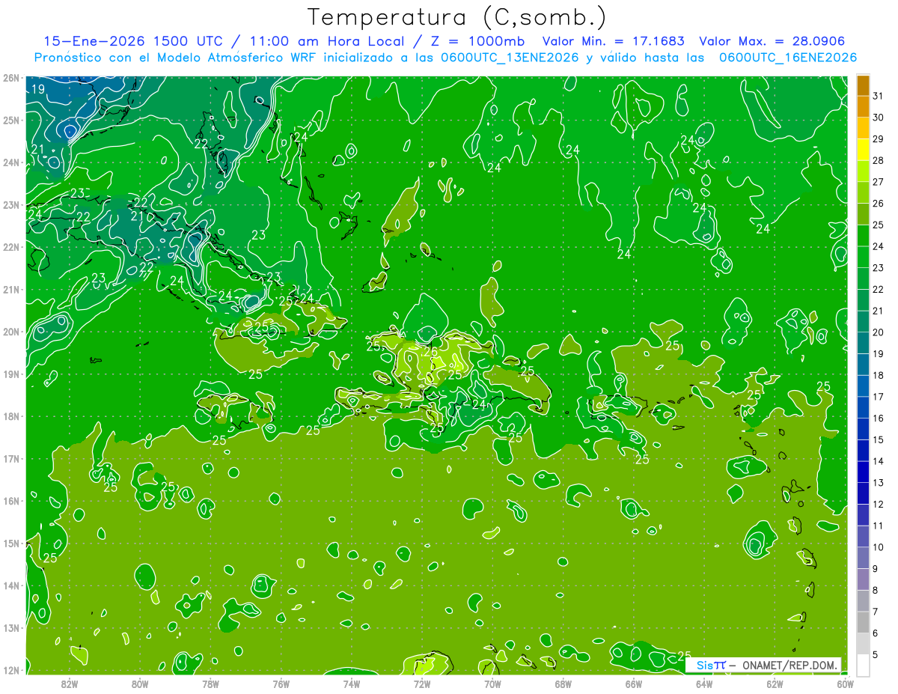Click the '68W' longitude axis label

[563, 684]
